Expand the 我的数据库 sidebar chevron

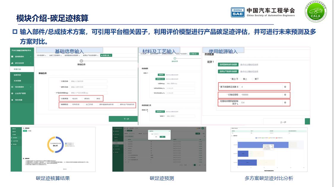(x=31, y=87)
